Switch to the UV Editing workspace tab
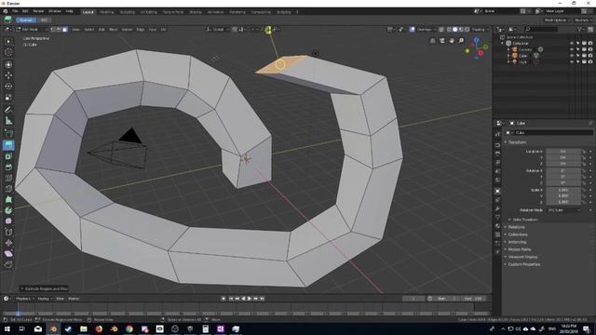The width and height of the screenshot is (596, 335). click(x=149, y=12)
